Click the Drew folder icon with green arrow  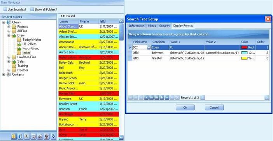(x=14, y=35)
